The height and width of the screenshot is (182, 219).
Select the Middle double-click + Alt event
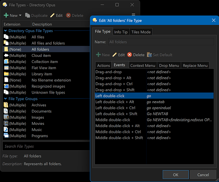154,126
